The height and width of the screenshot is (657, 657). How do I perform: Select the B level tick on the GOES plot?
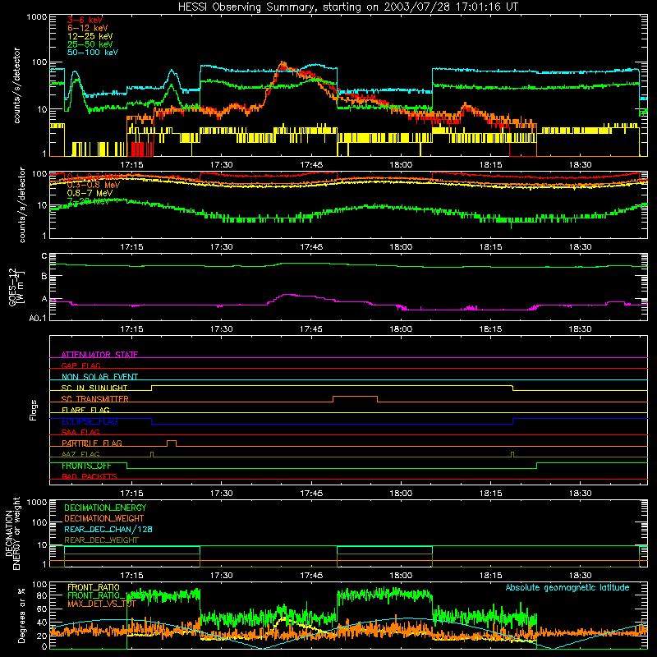point(44,277)
